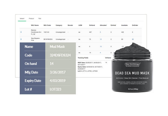Click code value 324DSFDS324 in card
Screen dimensions: 168x116
tap(60, 55)
